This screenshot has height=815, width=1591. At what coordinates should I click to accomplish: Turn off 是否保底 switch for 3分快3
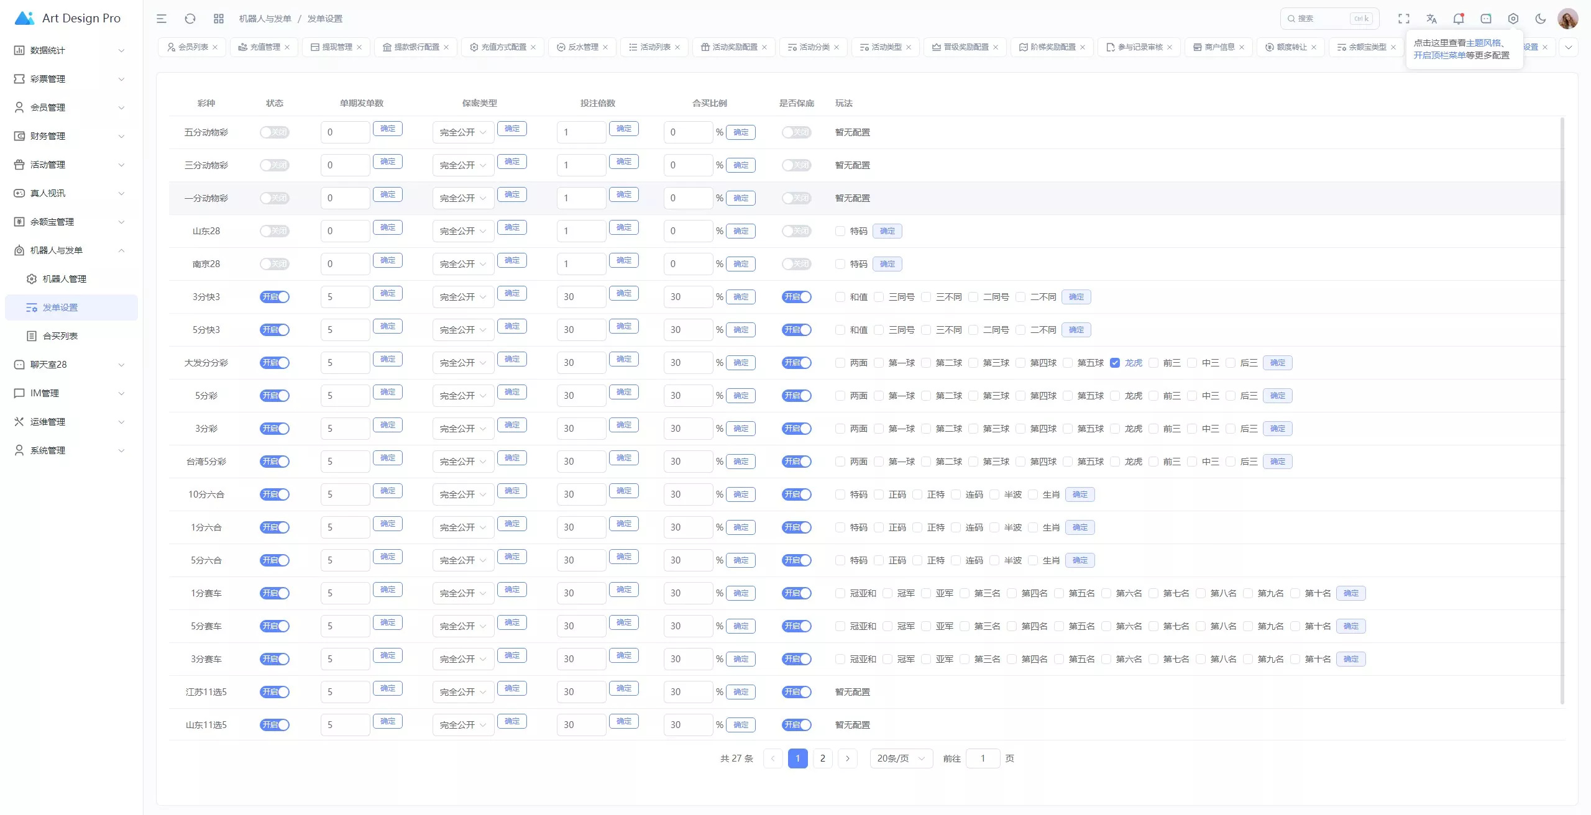[x=796, y=297]
